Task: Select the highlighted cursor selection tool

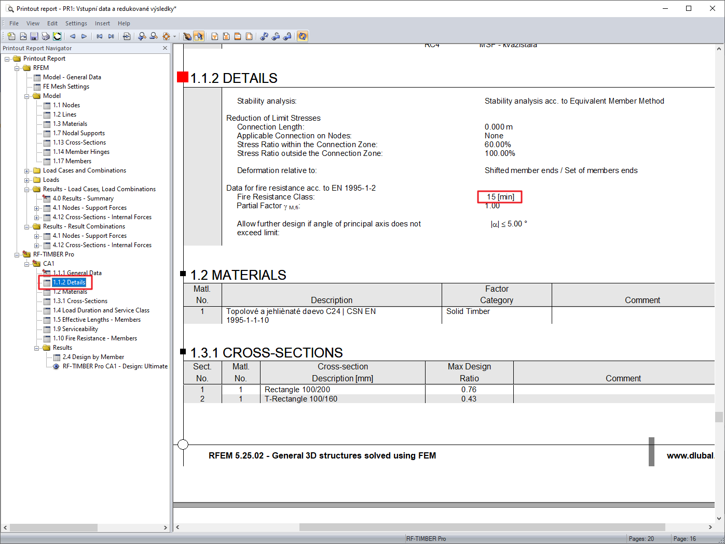Action: pyautogui.click(x=199, y=36)
